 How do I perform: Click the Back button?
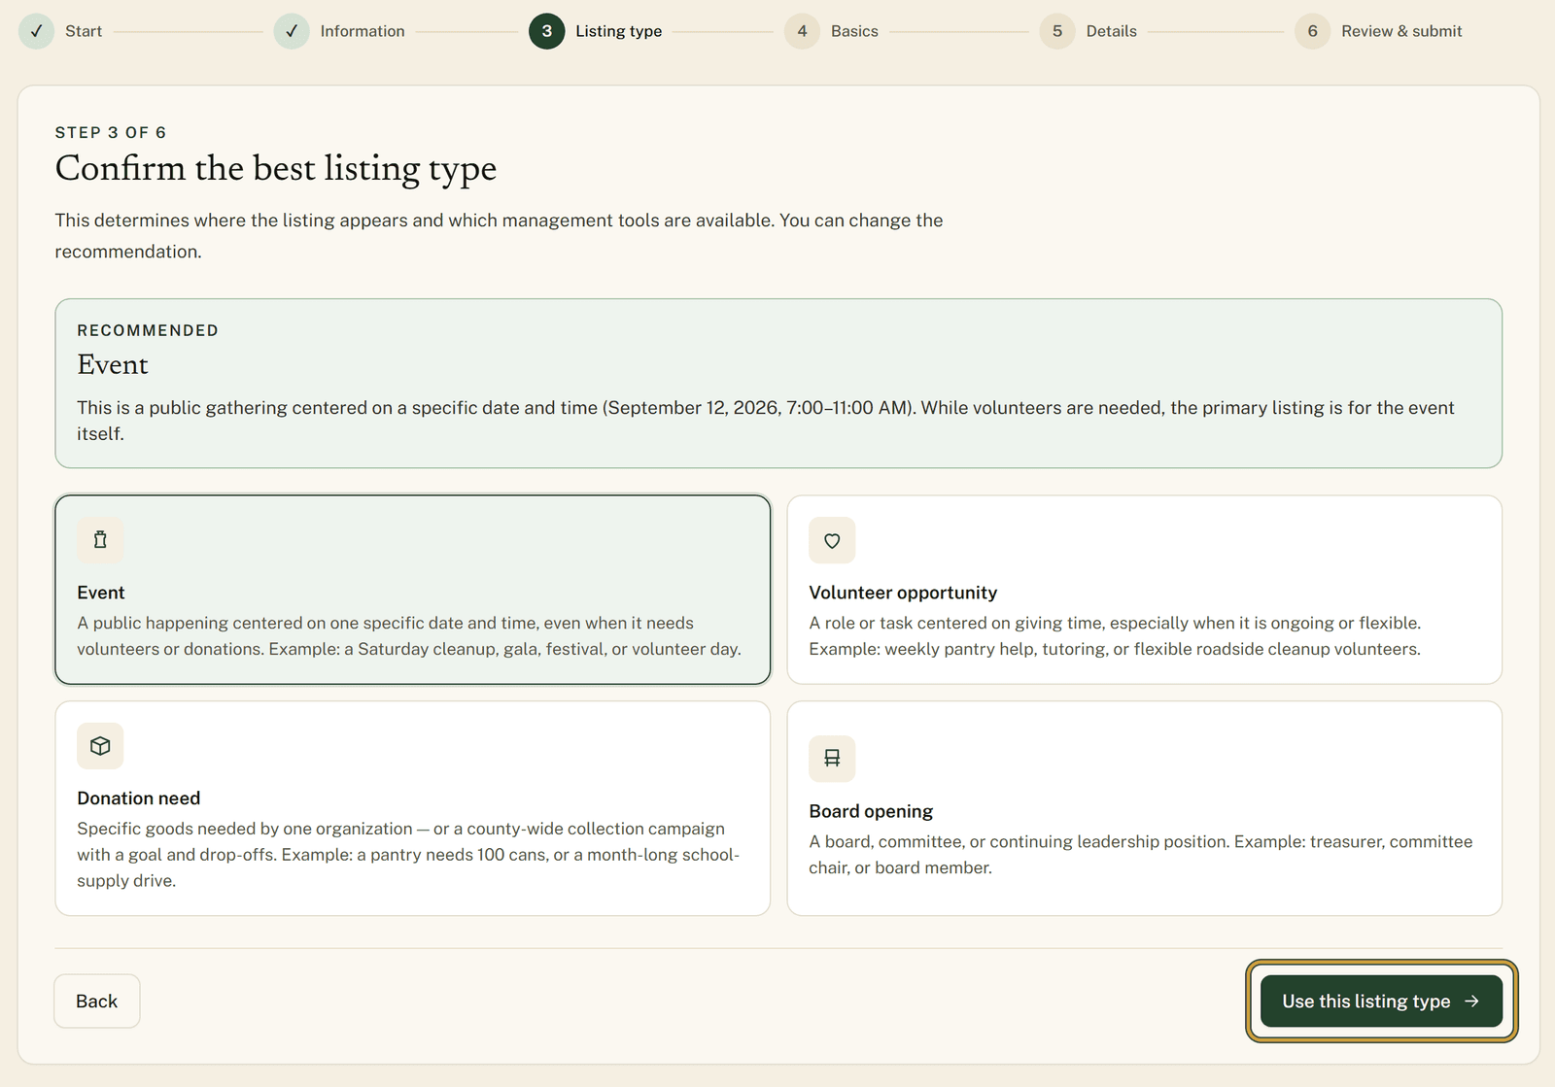[x=97, y=1002]
